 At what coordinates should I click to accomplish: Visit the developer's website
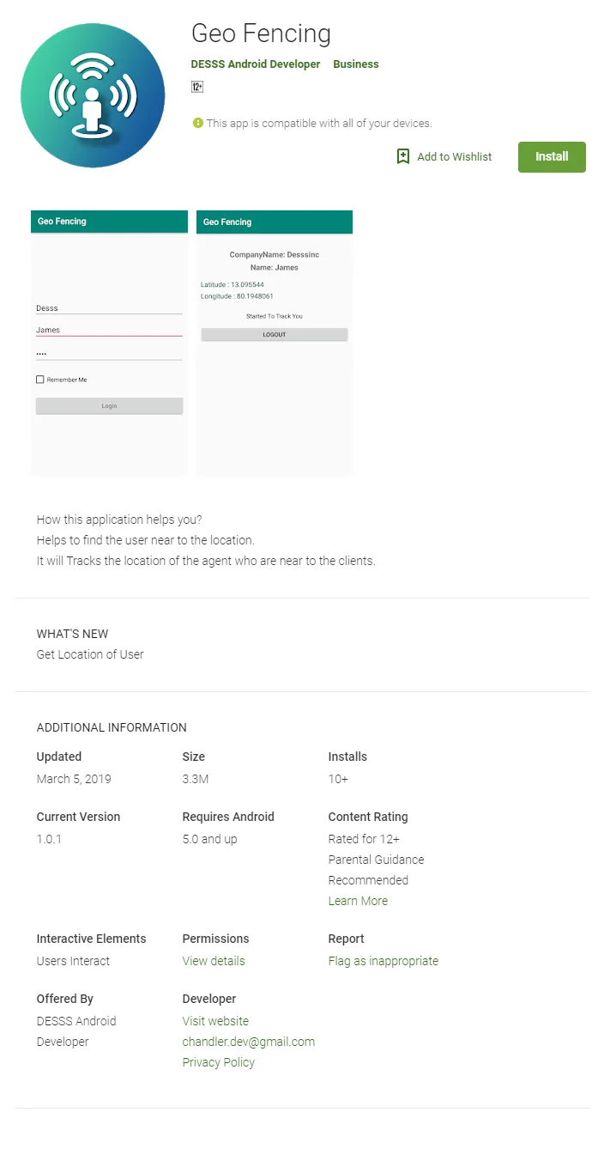point(215,1021)
